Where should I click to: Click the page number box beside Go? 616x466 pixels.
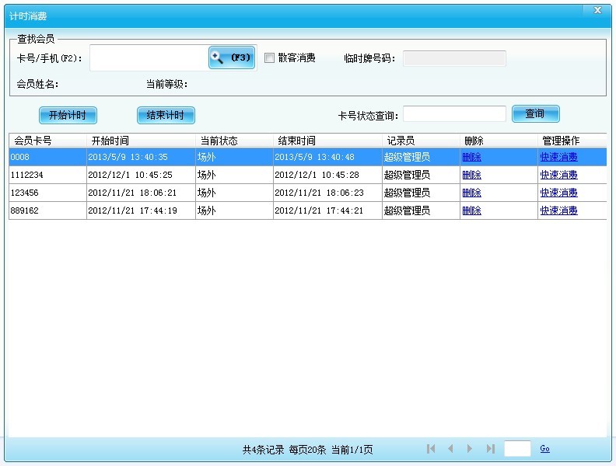517,448
